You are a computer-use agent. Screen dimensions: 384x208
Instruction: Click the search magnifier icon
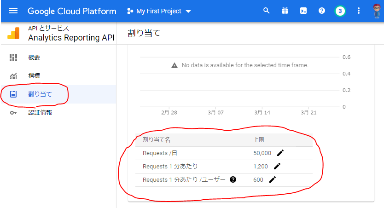(x=266, y=11)
